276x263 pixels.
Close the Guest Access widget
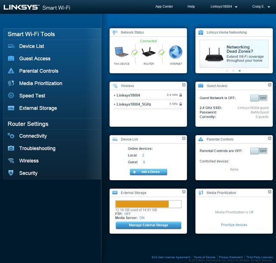270,85
